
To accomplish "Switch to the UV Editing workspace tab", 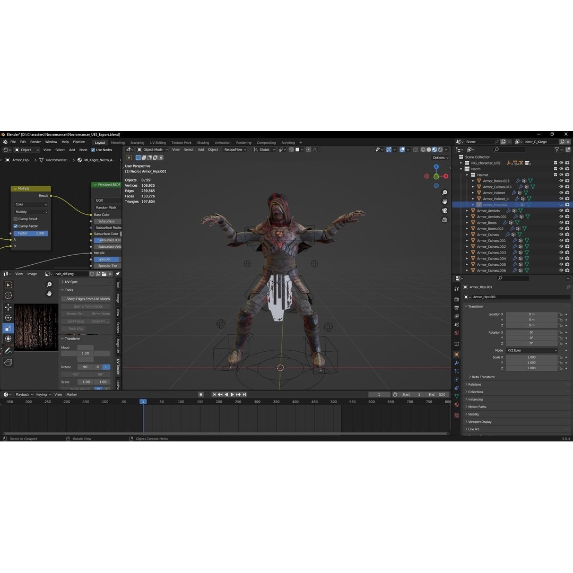I will (158, 143).
